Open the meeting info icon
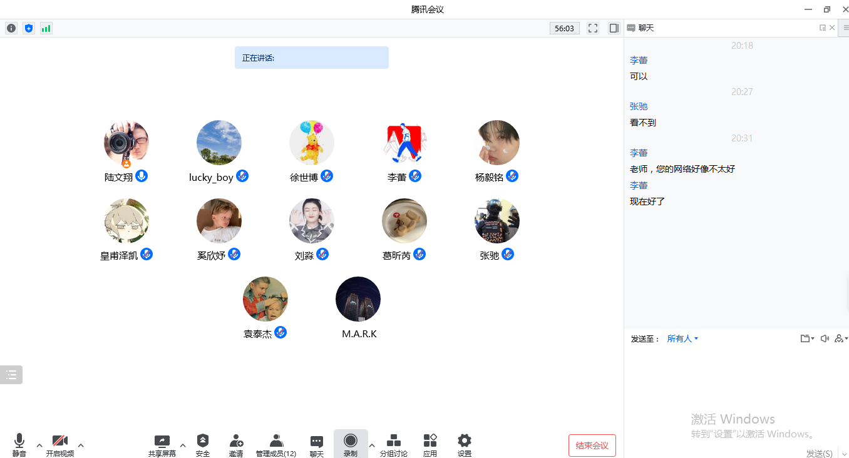This screenshot has height=458, width=849. coord(11,28)
